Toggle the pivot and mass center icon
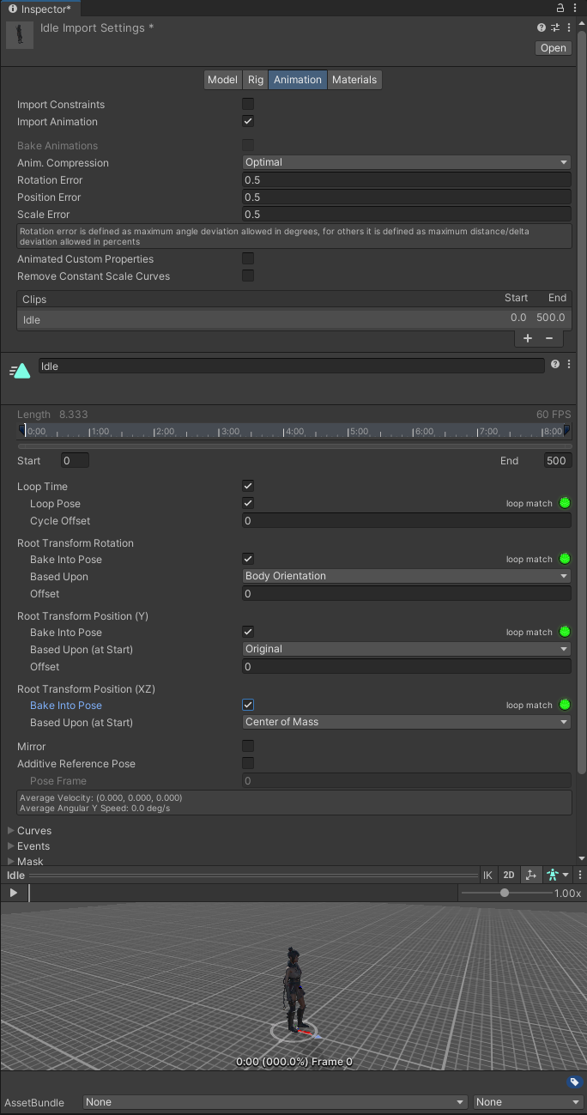The width and height of the screenshot is (587, 1115). tap(531, 875)
